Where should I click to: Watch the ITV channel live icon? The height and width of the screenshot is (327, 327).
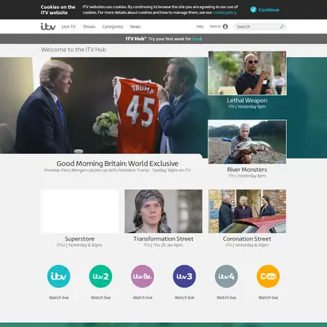point(59,276)
